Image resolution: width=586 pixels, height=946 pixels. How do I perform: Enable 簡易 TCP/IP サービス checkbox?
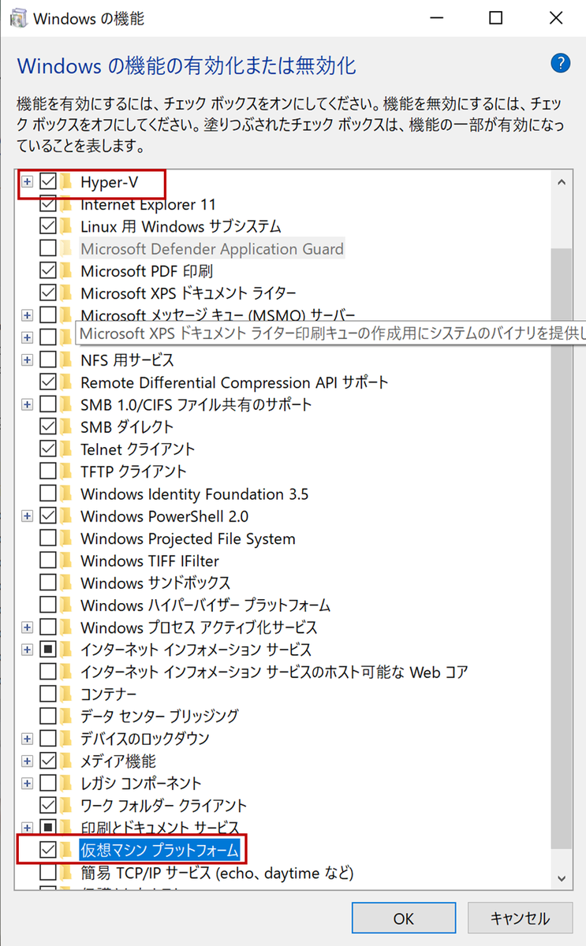pos(48,873)
